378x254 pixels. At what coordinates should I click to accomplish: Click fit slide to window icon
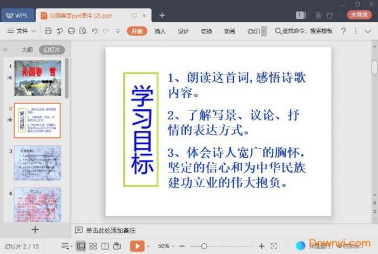tap(274, 246)
